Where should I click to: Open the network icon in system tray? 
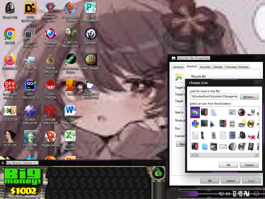click(x=221, y=194)
